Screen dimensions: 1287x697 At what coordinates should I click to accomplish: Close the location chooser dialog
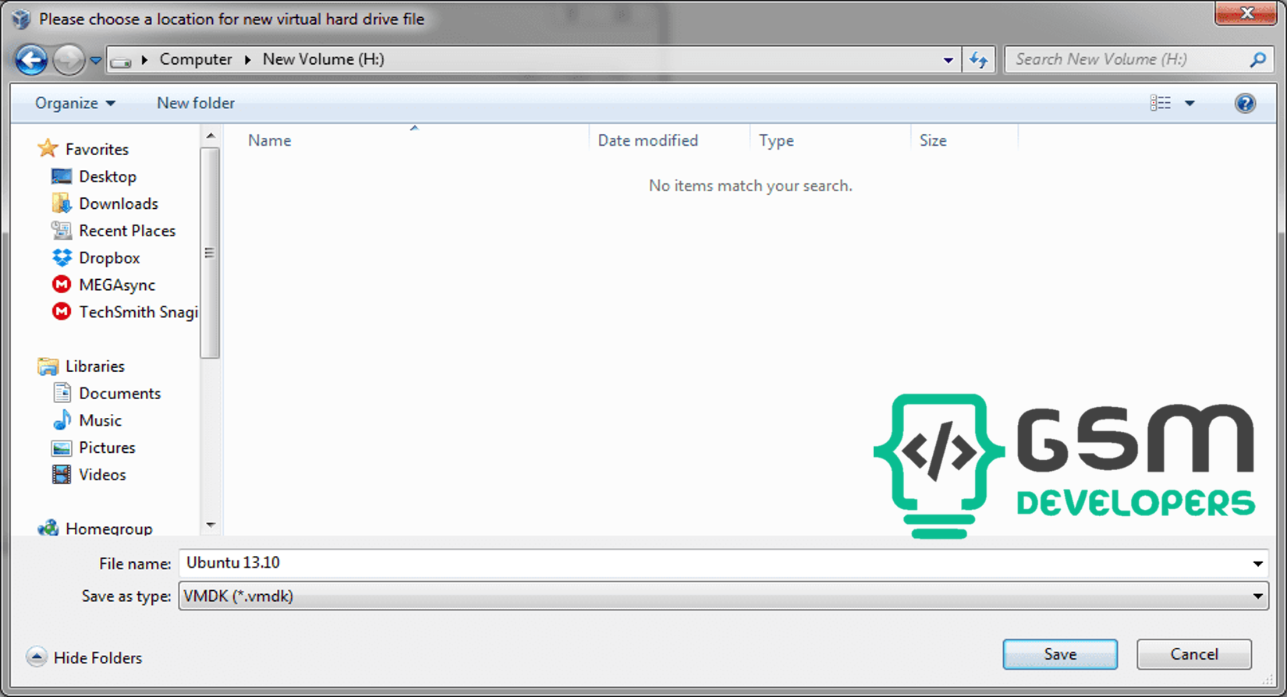[1246, 13]
